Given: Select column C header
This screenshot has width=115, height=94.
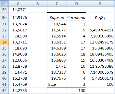Looking at the screenshot, I should [57, 4].
